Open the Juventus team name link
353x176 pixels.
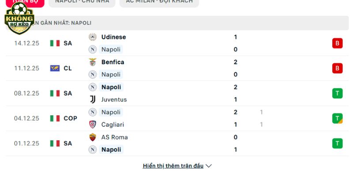(114, 99)
